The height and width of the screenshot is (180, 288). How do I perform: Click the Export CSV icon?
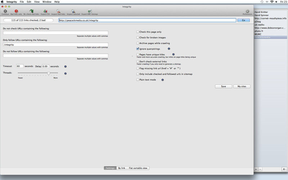pos(45,12)
